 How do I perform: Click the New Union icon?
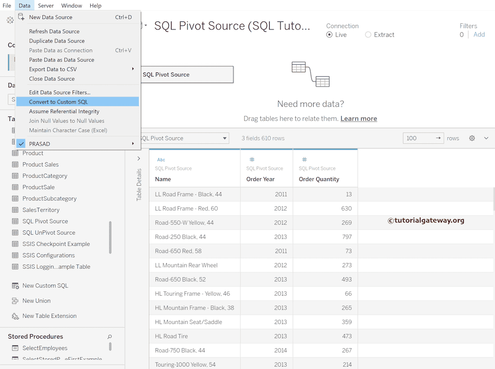[15, 301]
